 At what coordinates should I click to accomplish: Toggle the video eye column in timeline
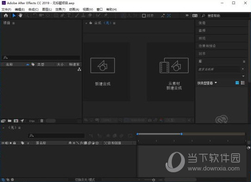(3, 143)
